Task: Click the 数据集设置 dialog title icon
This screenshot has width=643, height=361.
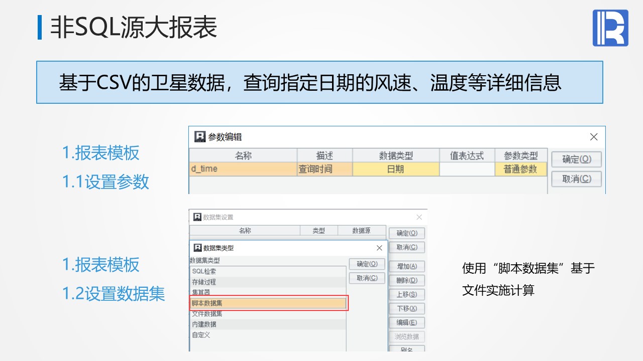Action: tap(197, 217)
